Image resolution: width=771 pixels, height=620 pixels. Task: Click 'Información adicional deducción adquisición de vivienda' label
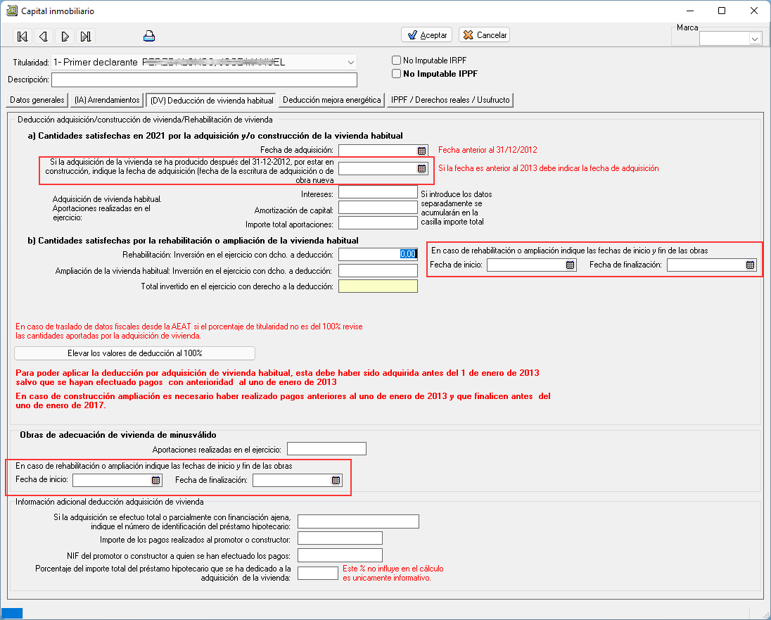110,502
